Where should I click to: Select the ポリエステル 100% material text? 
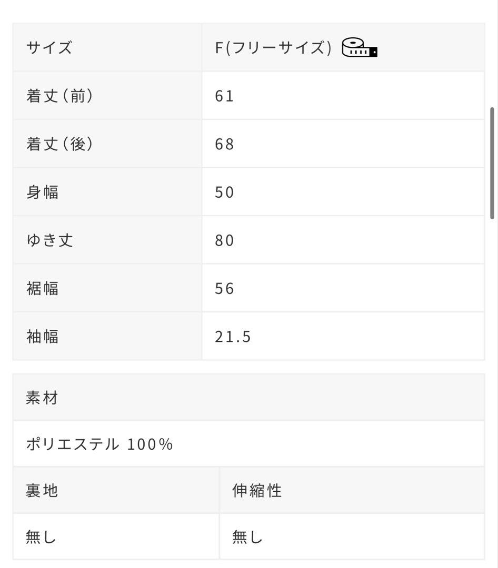click(99, 444)
